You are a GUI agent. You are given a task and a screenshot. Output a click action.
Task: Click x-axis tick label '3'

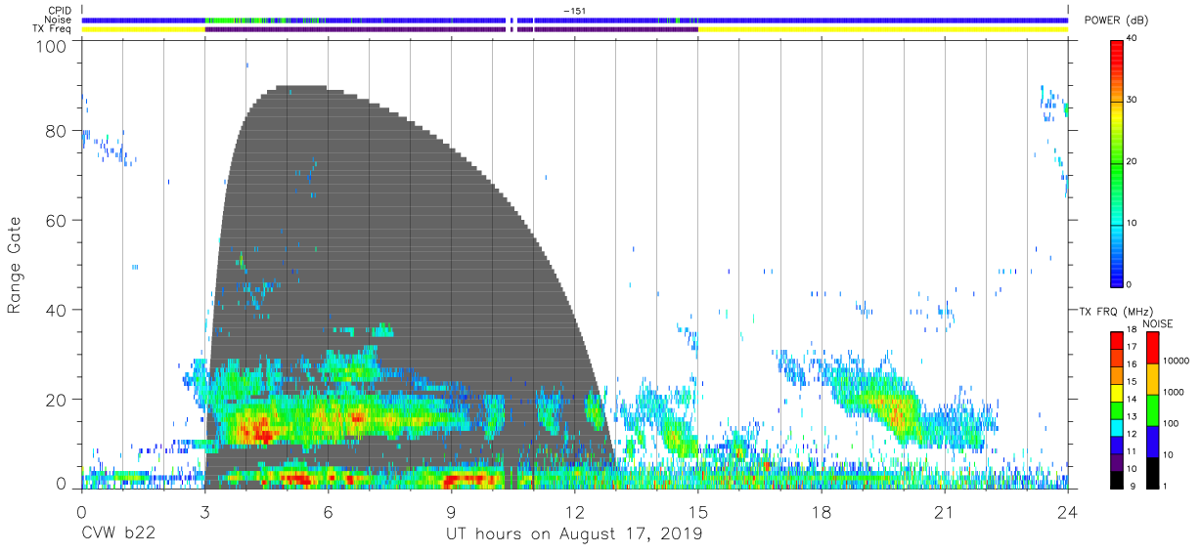click(x=204, y=512)
